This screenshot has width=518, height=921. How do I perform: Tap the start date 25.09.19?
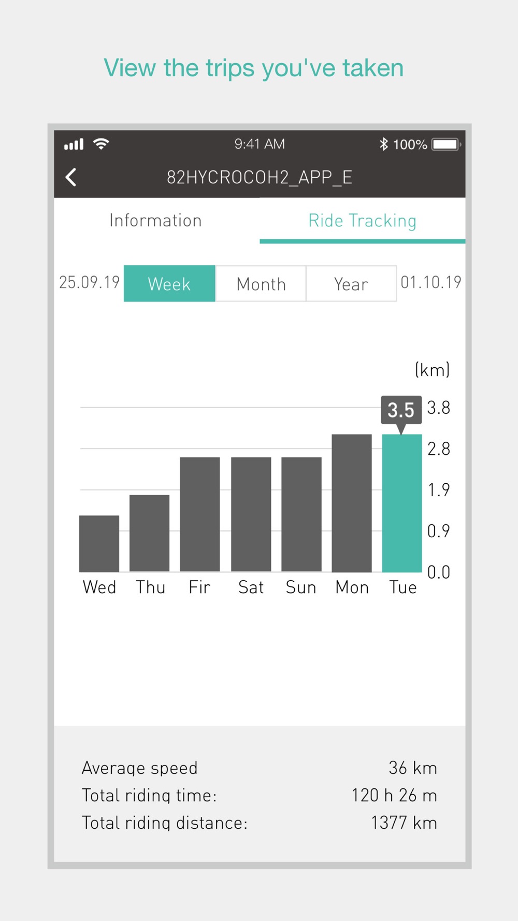tap(89, 282)
